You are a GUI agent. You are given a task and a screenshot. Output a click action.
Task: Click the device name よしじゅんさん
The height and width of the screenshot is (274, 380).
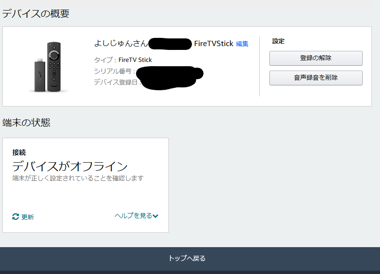[x=121, y=43]
